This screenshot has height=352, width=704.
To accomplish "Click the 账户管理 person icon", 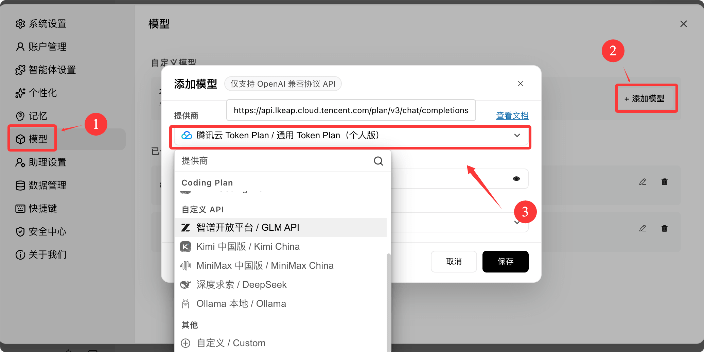I will coord(20,47).
